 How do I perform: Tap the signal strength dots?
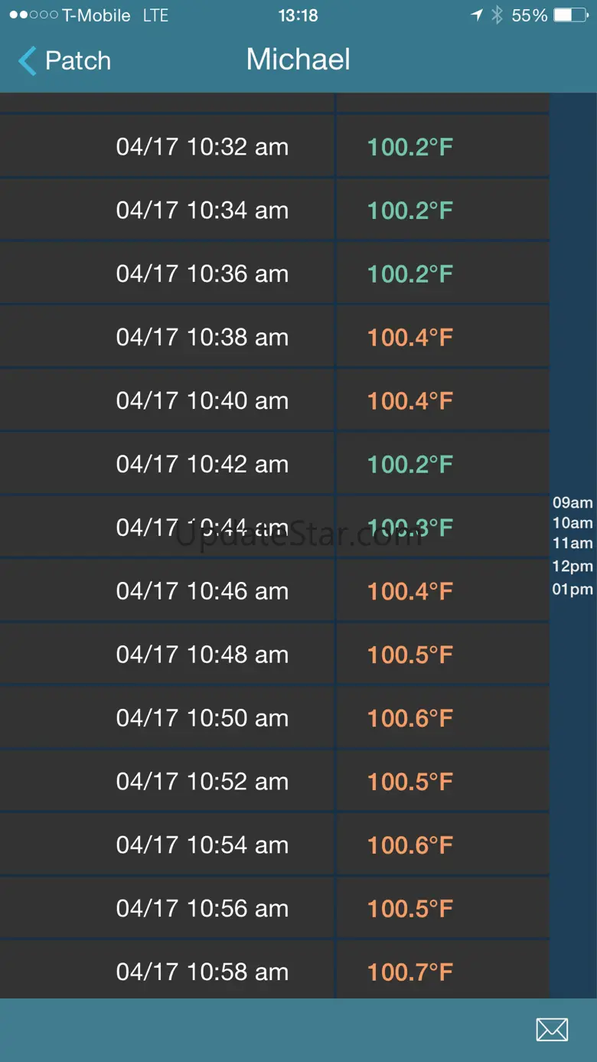pos(32,15)
